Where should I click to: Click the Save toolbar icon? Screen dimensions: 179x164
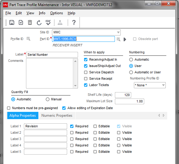coord(12,22)
